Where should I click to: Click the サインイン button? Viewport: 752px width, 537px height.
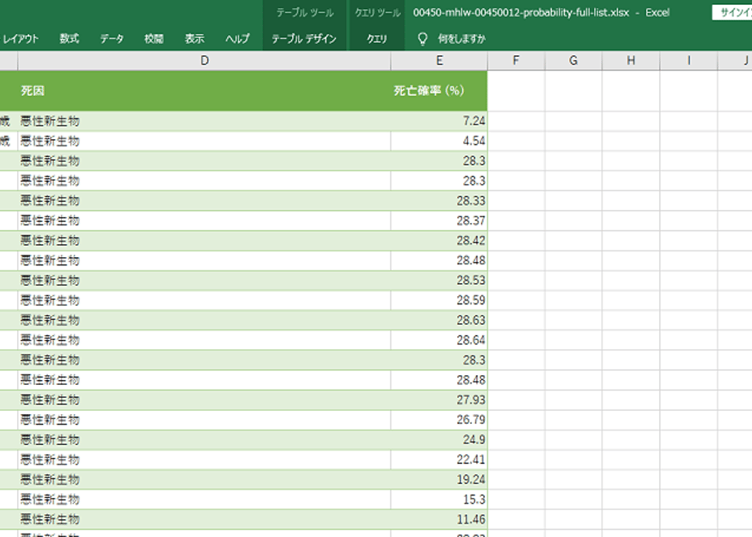(732, 12)
